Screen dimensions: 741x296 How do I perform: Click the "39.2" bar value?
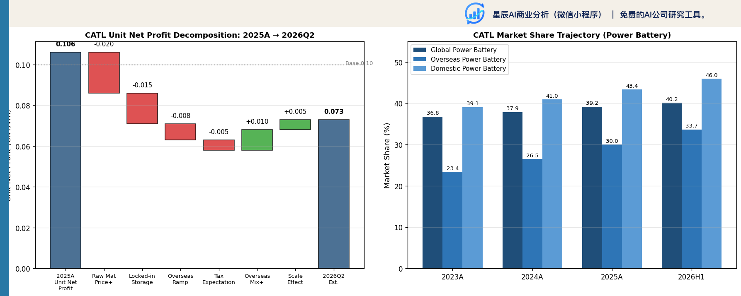coord(592,103)
